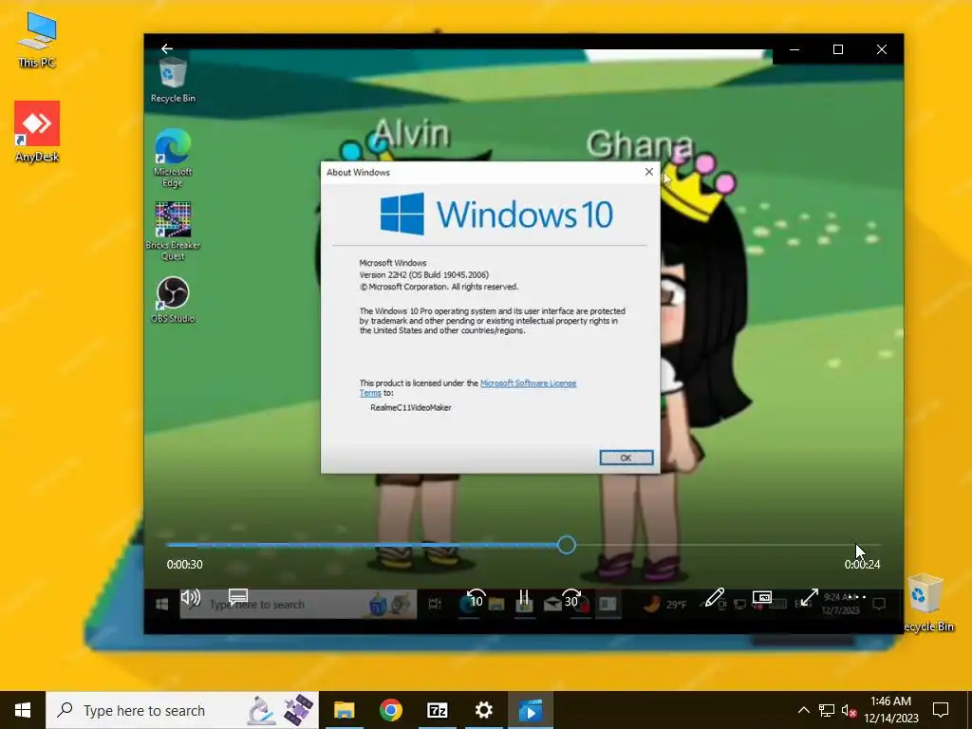Viewport: 972px width, 729px height.
Task: Open the pencil edit options
Action: pos(714,598)
